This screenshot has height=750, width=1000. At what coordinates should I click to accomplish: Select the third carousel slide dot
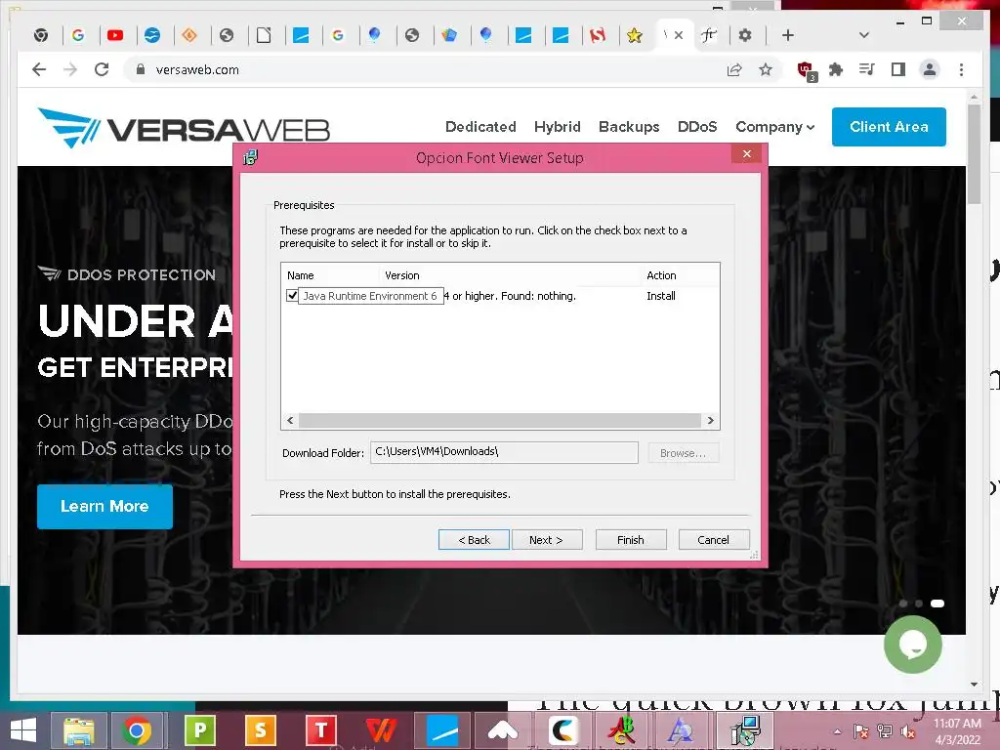pyautogui.click(x=937, y=604)
